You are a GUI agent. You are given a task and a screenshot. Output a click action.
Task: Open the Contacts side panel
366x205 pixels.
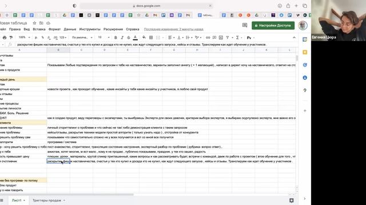coord(305,77)
